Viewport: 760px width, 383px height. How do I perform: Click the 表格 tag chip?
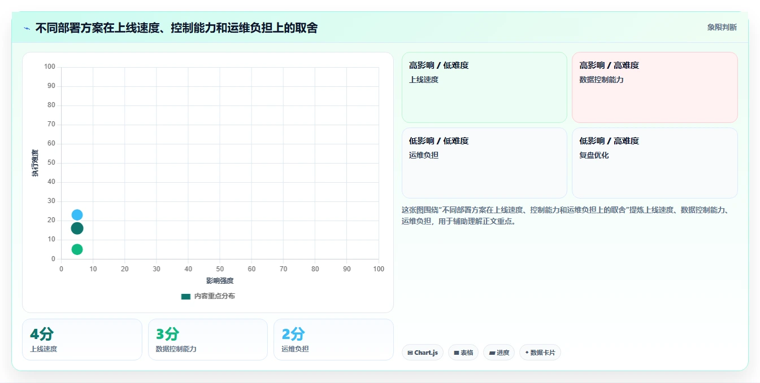pos(463,353)
